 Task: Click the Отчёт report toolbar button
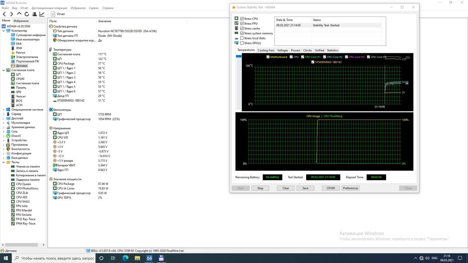(58, 14)
